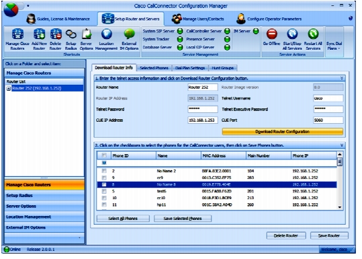
Task: Open Configure Operator Parameters tab
Action: pos(269,19)
